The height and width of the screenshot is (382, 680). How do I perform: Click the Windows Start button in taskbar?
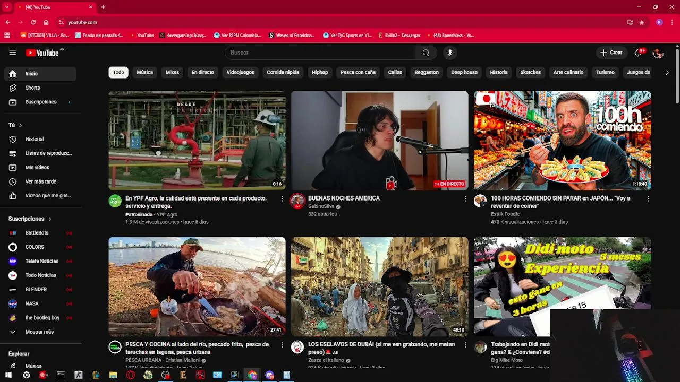8,375
